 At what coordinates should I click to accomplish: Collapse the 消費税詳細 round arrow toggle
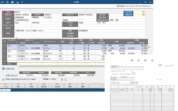click(x=3, y=69)
